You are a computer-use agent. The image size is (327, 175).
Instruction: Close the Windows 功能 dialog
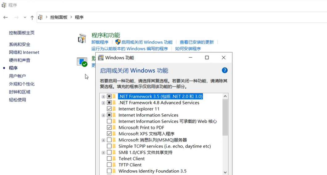224,58
